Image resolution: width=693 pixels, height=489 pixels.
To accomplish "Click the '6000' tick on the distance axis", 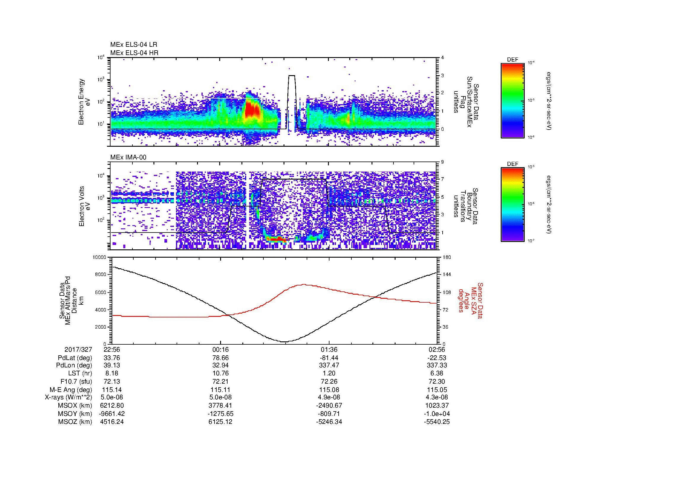I will click(101, 292).
